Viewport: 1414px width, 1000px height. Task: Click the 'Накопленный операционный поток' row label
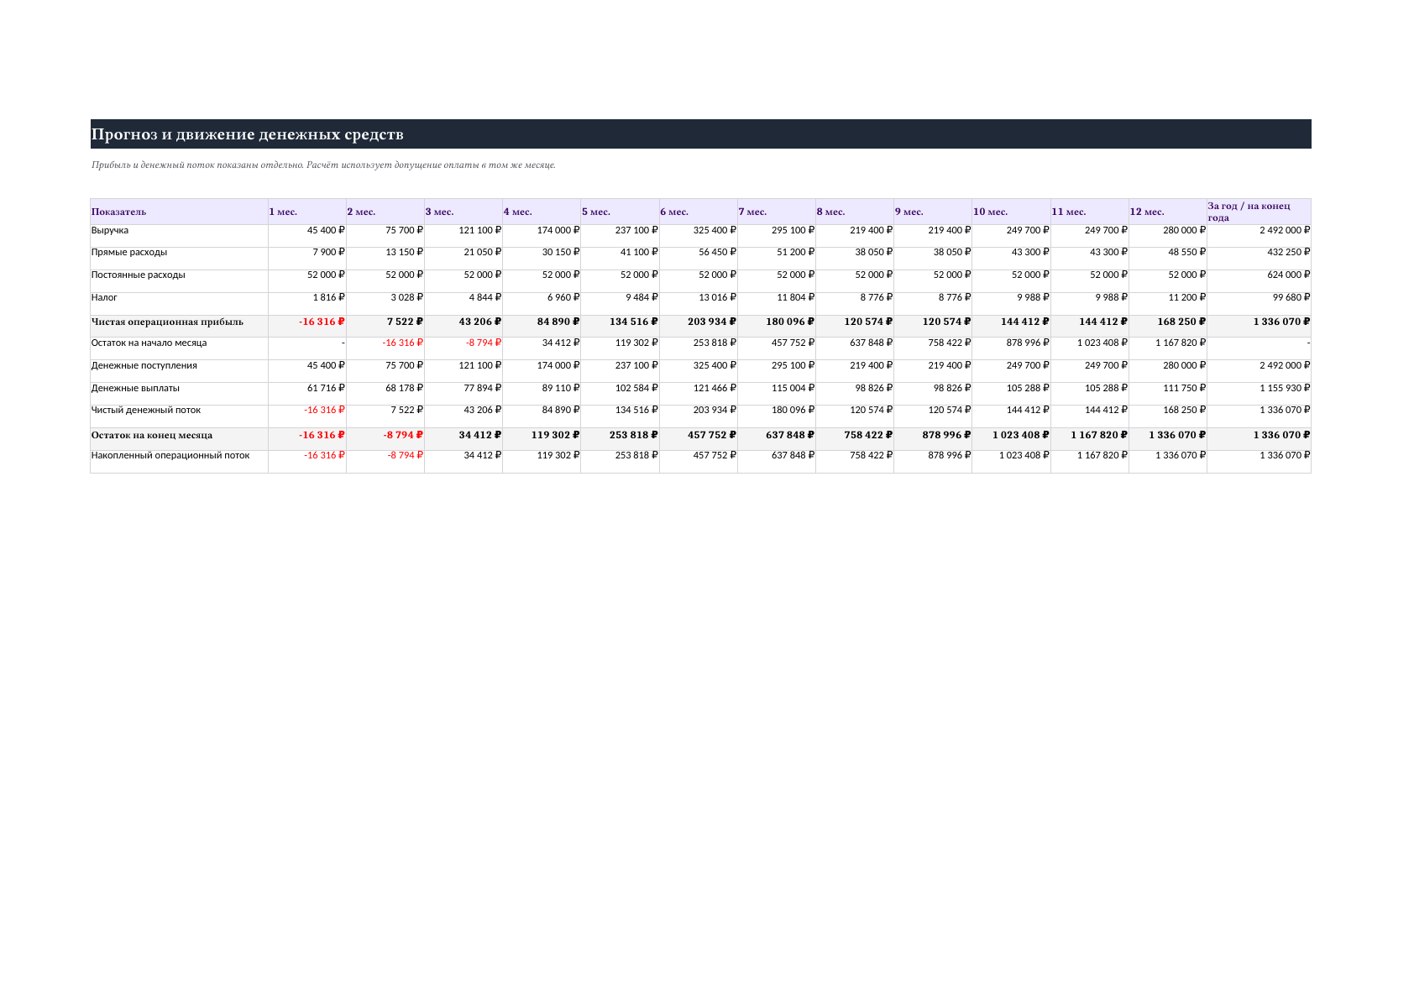pos(170,455)
